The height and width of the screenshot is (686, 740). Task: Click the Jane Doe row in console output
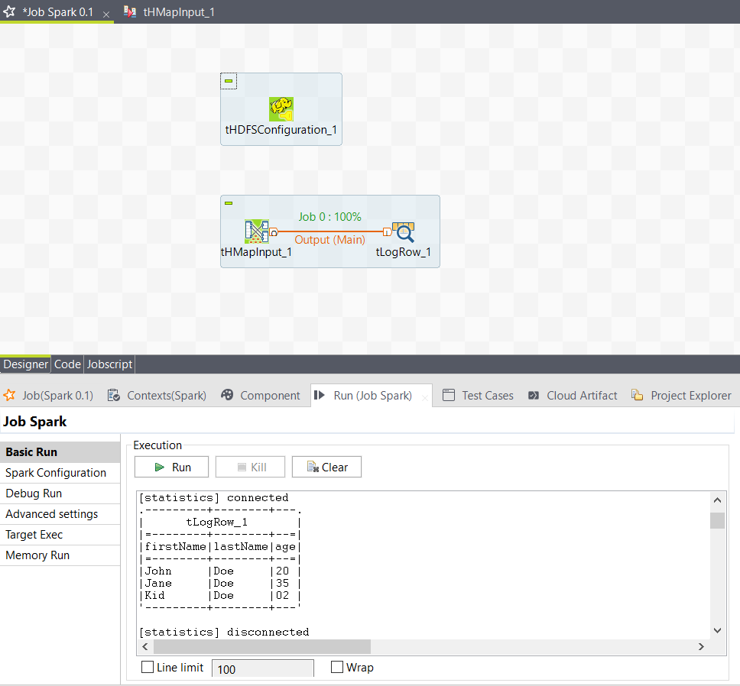pos(220,583)
